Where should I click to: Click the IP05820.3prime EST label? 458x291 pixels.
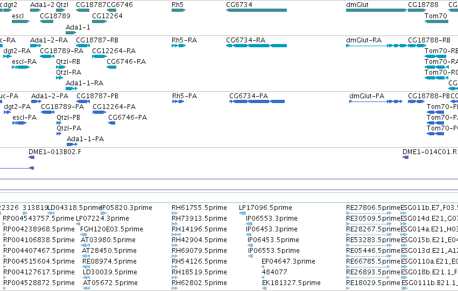[x=126, y=208]
